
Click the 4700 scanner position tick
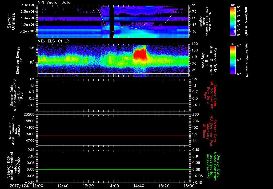30,140
